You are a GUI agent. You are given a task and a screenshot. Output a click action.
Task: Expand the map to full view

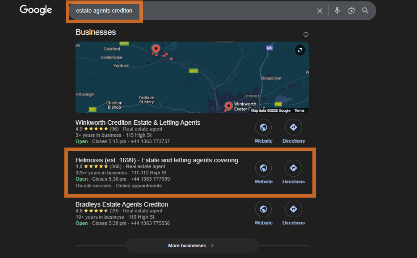pos(299,50)
